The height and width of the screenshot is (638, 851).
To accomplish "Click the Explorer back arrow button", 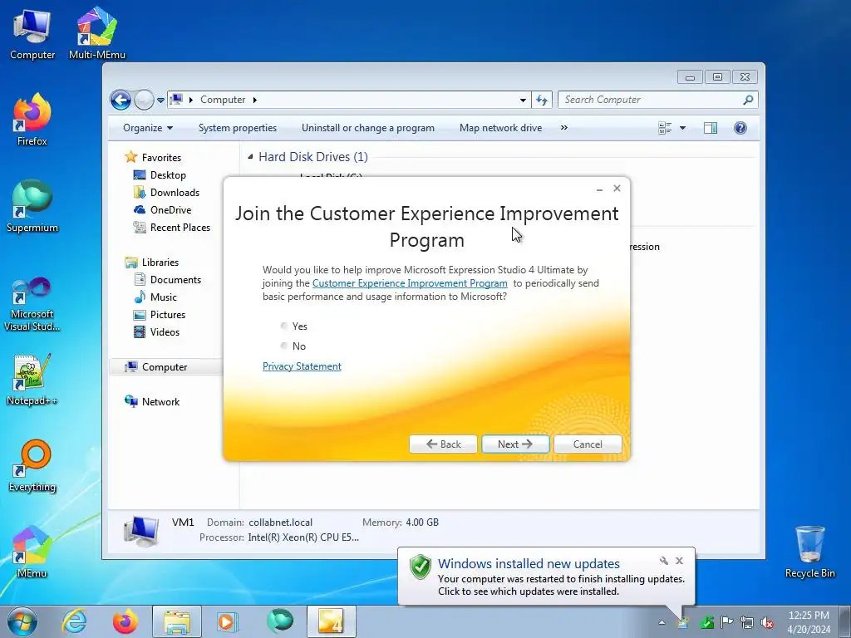I will click(121, 100).
